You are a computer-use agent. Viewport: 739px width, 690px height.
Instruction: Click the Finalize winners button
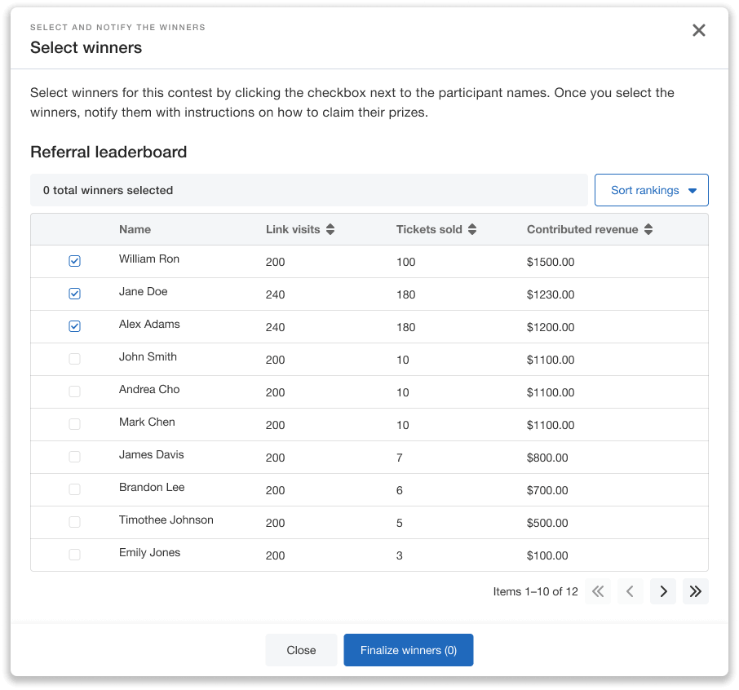pyautogui.click(x=408, y=650)
